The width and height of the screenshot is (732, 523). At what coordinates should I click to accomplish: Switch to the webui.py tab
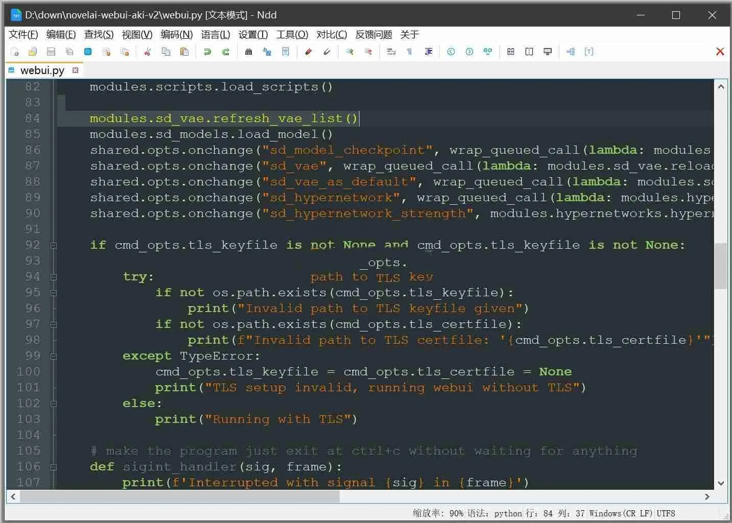(42, 70)
